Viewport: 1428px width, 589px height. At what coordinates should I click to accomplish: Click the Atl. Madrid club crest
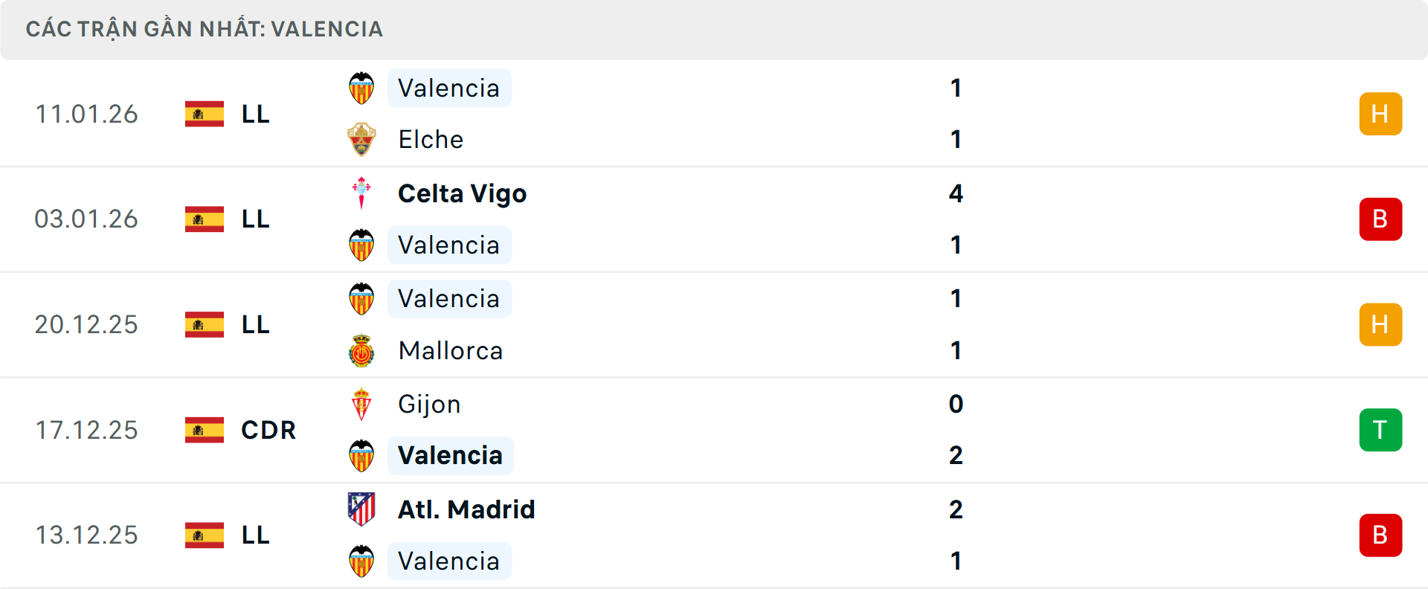361,509
